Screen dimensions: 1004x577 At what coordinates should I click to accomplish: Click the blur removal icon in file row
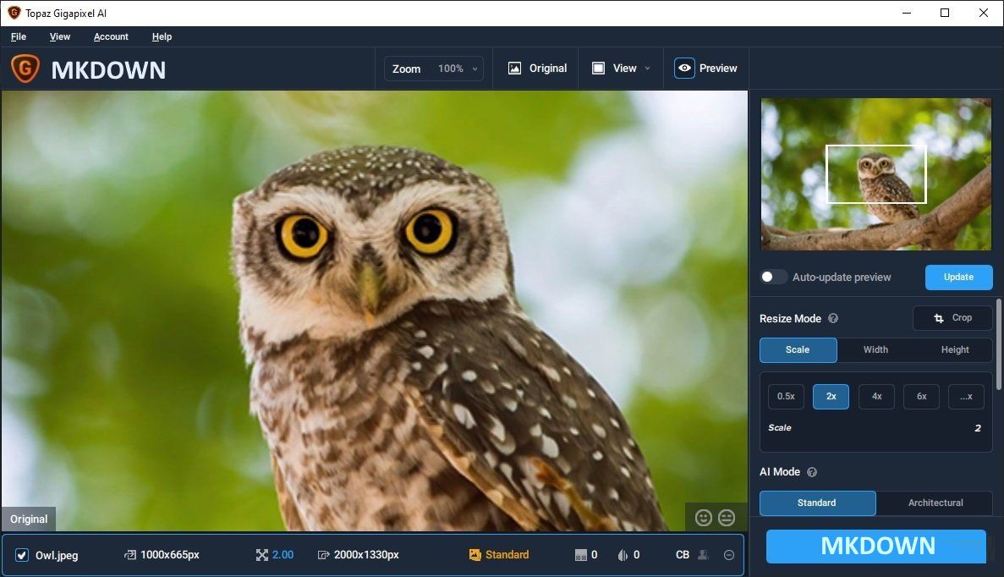623,555
